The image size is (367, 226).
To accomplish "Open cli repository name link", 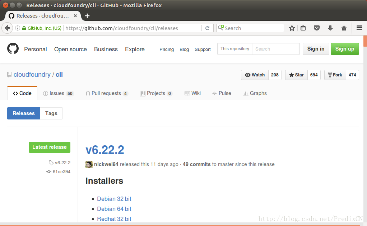I will coord(59,75).
